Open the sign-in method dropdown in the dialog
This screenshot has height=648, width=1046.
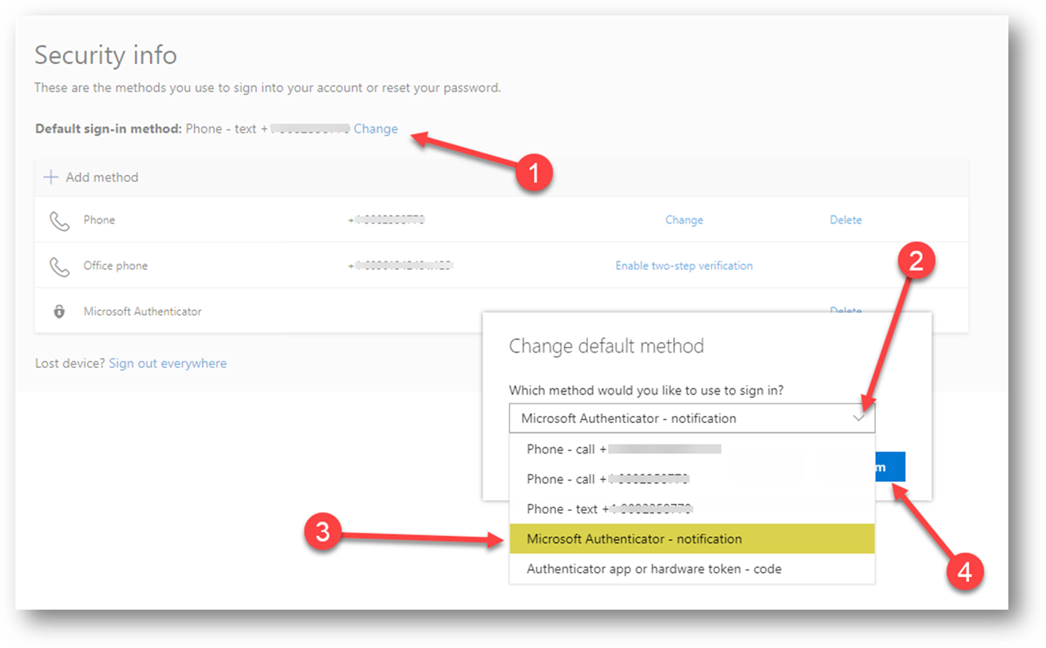pyautogui.click(x=692, y=418)
